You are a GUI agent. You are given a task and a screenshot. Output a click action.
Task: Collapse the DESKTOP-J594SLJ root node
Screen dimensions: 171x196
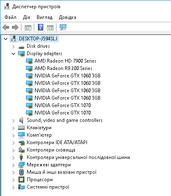coord(6,39)
